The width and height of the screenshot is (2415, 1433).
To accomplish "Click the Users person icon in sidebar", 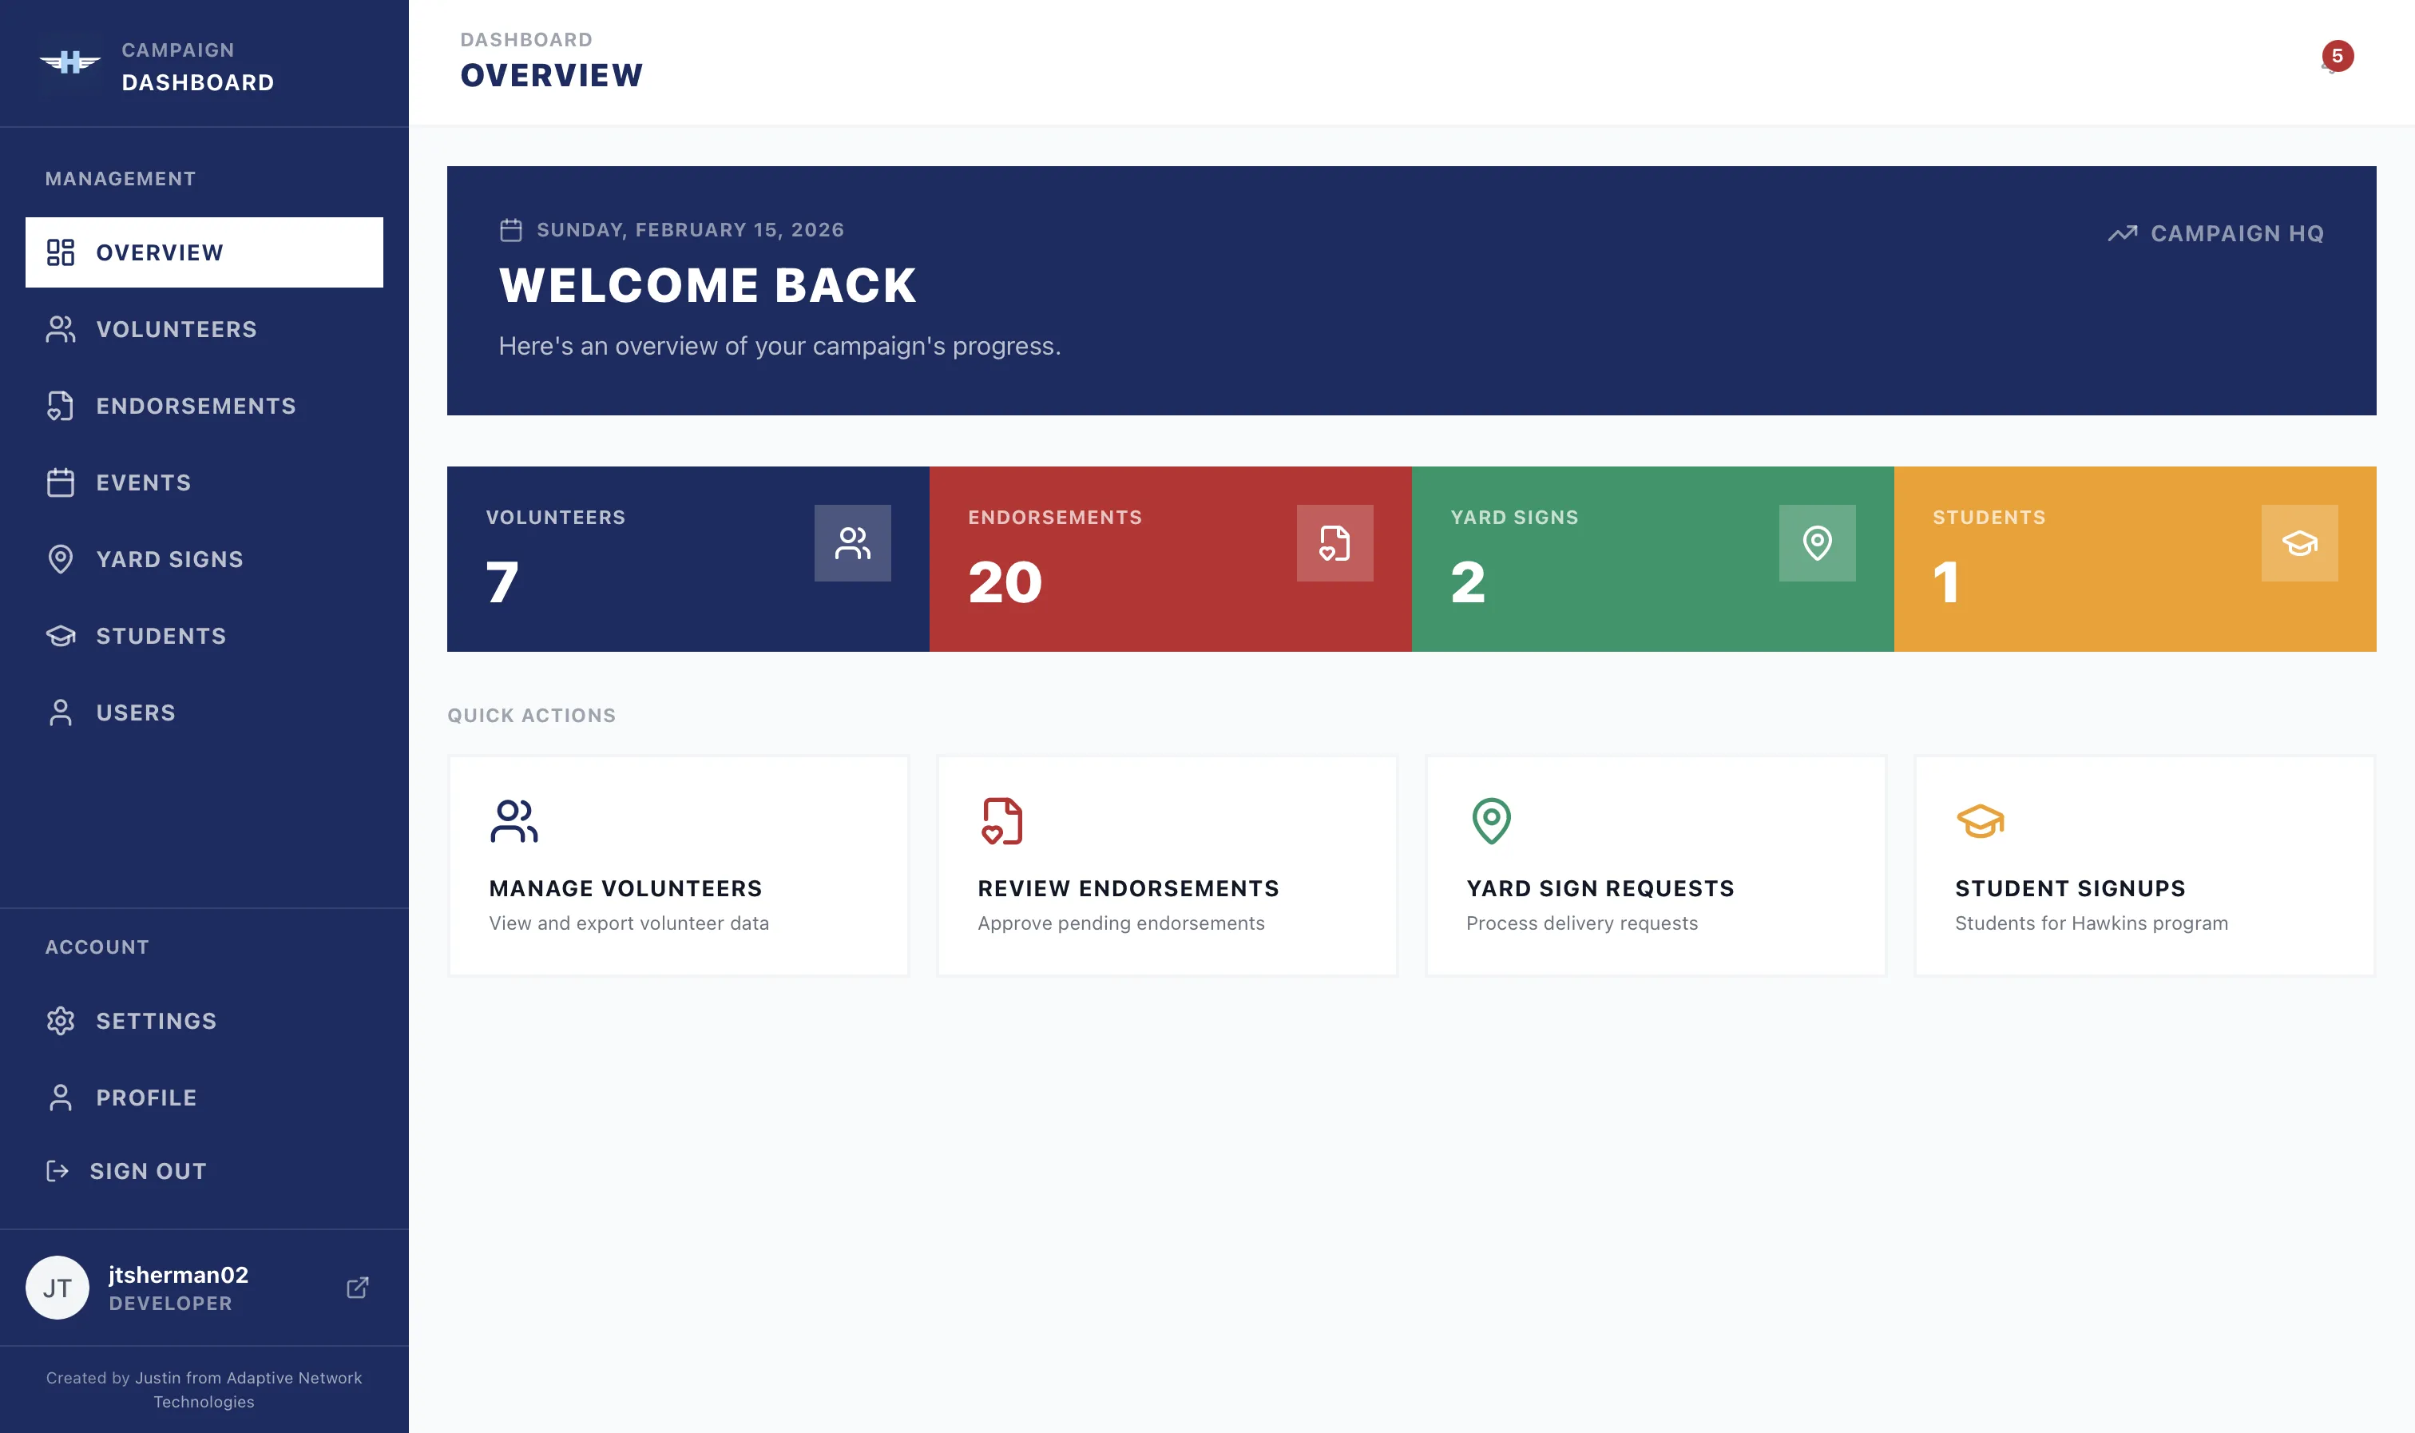I will (61, 712).
